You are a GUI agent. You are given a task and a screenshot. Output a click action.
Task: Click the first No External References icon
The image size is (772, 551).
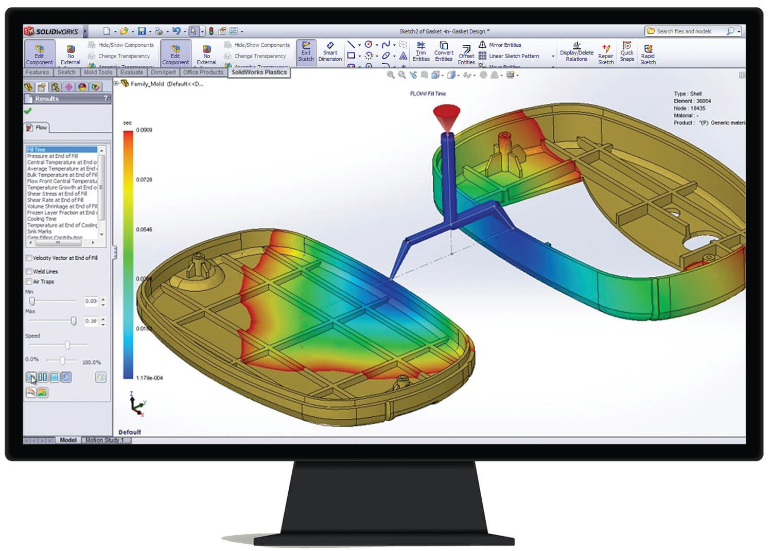click(x=71, y=49)
